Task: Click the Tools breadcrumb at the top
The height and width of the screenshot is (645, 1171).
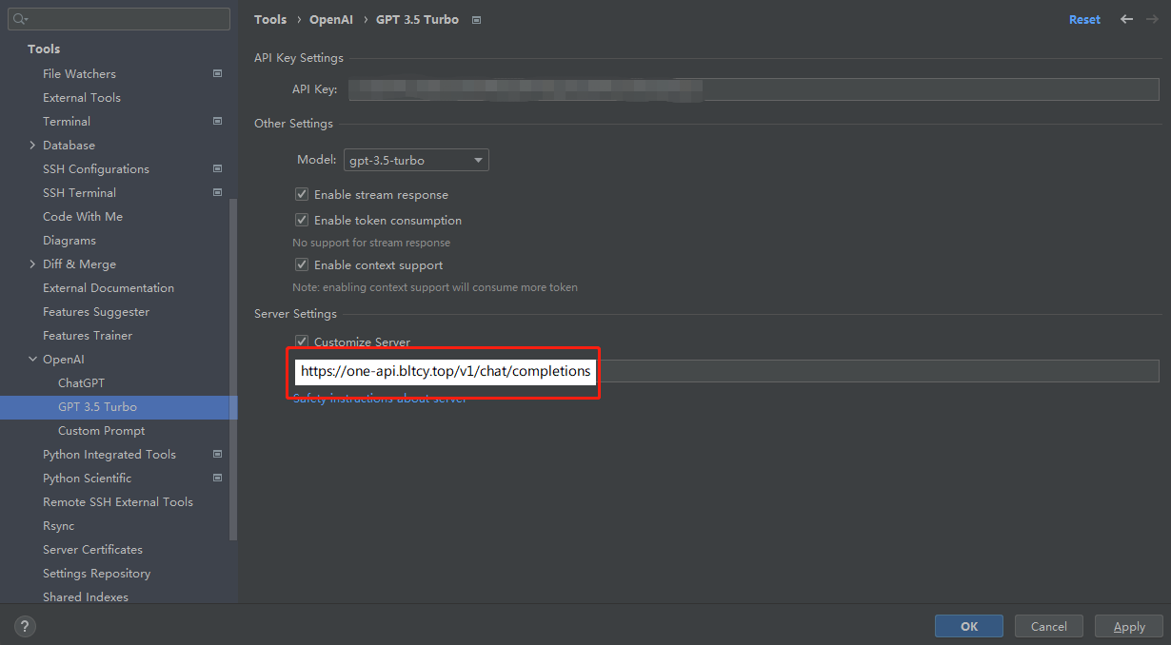Action: (270, 19)
